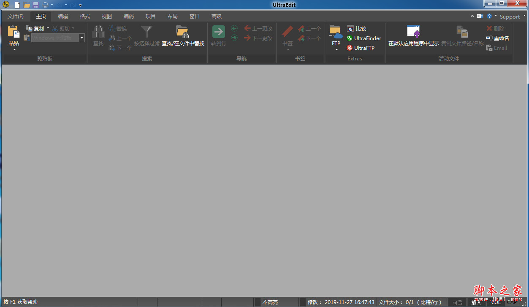Click the Copy (复制) icon
Viewport: 529px width, 307px height.
(29, 28)
